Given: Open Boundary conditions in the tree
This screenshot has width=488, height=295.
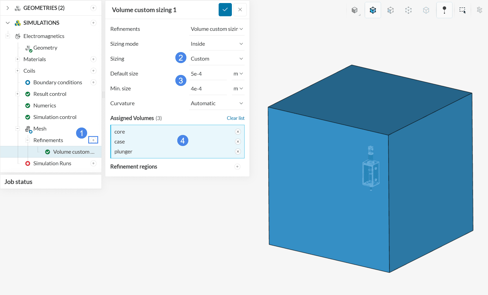Looking at the screenshot, I should point(58,82).
